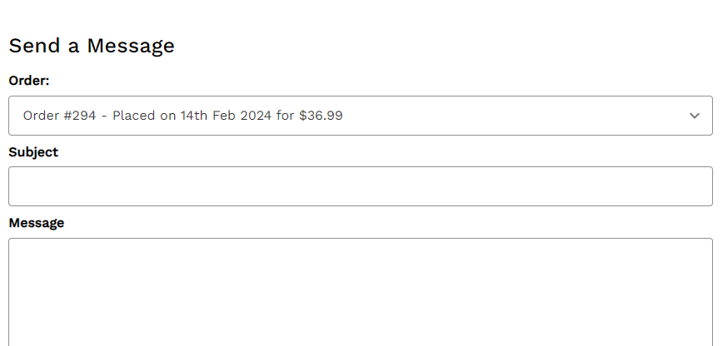Open the Order selection dropdown
The width and height of the screenshot is (723, 346).
(360, 116)
